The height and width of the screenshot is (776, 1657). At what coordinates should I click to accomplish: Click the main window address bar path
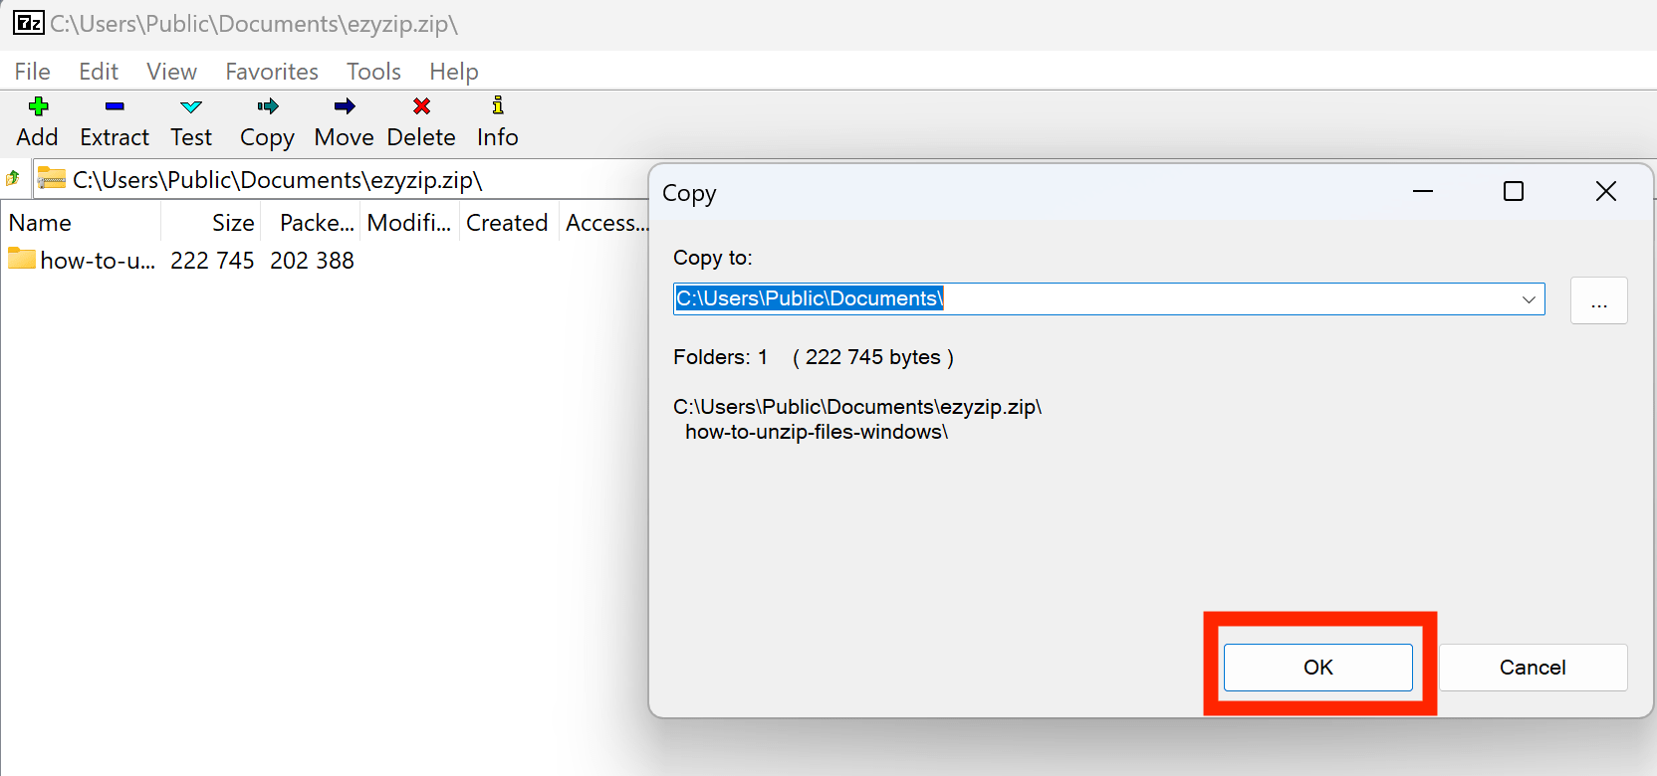pyautogui.click(x=278, y=180)
